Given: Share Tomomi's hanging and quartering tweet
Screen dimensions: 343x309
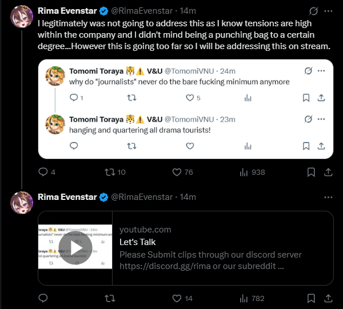Looking at the screenshot, I should click(x=321, y=146).
